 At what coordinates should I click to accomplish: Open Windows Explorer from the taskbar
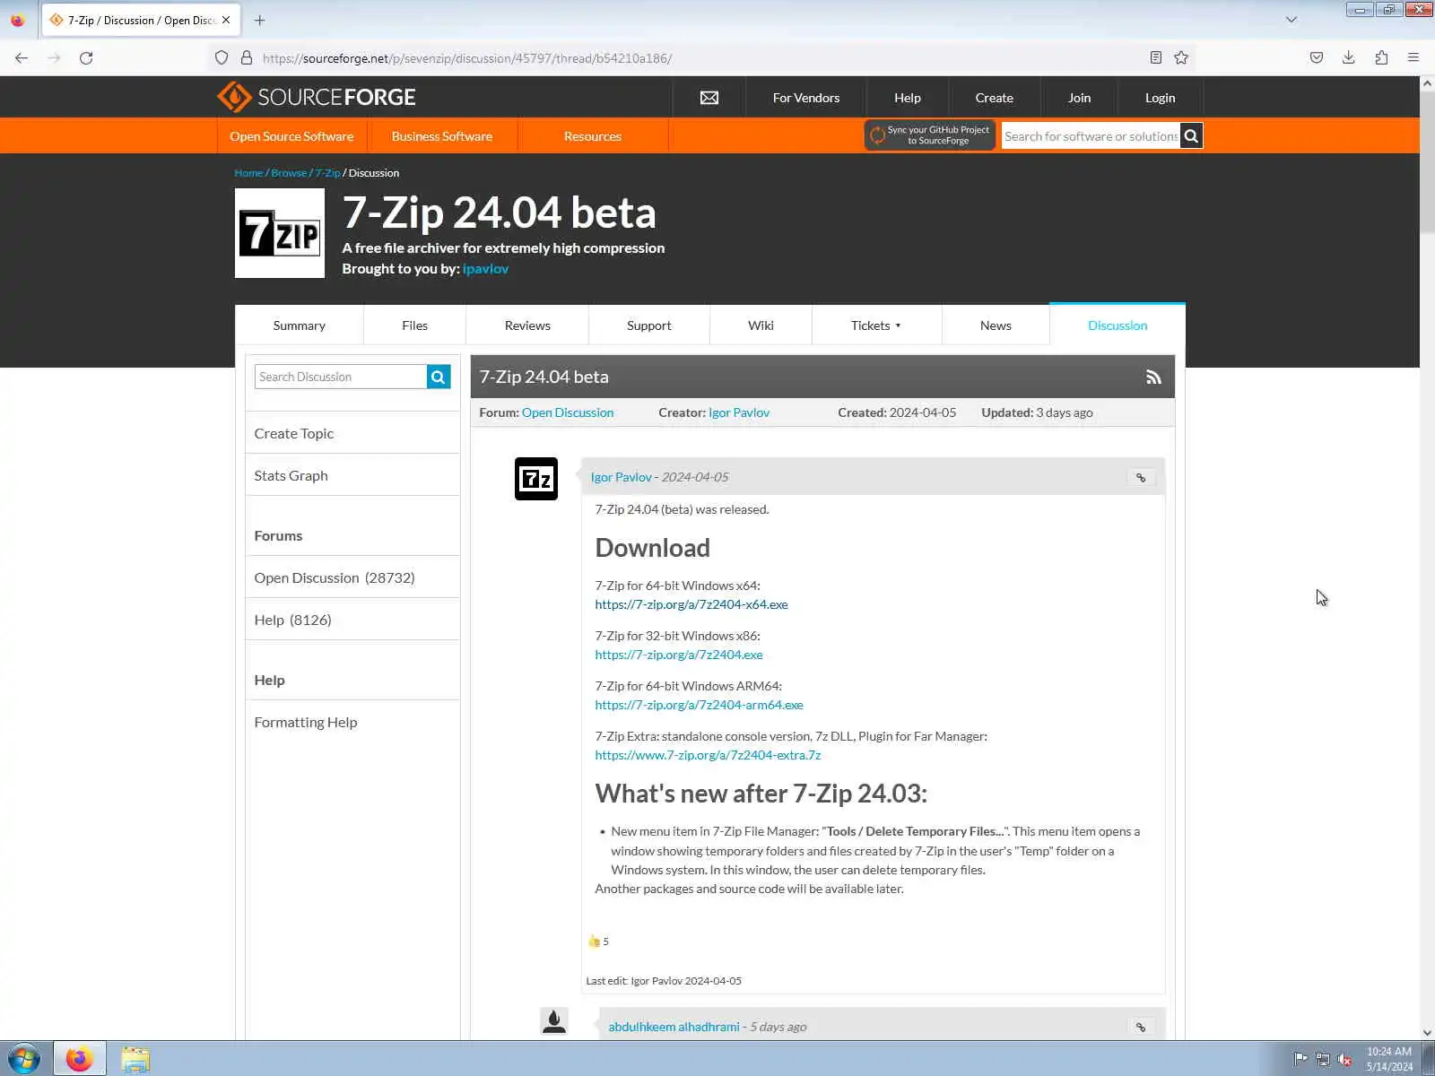click(135, 1059)
